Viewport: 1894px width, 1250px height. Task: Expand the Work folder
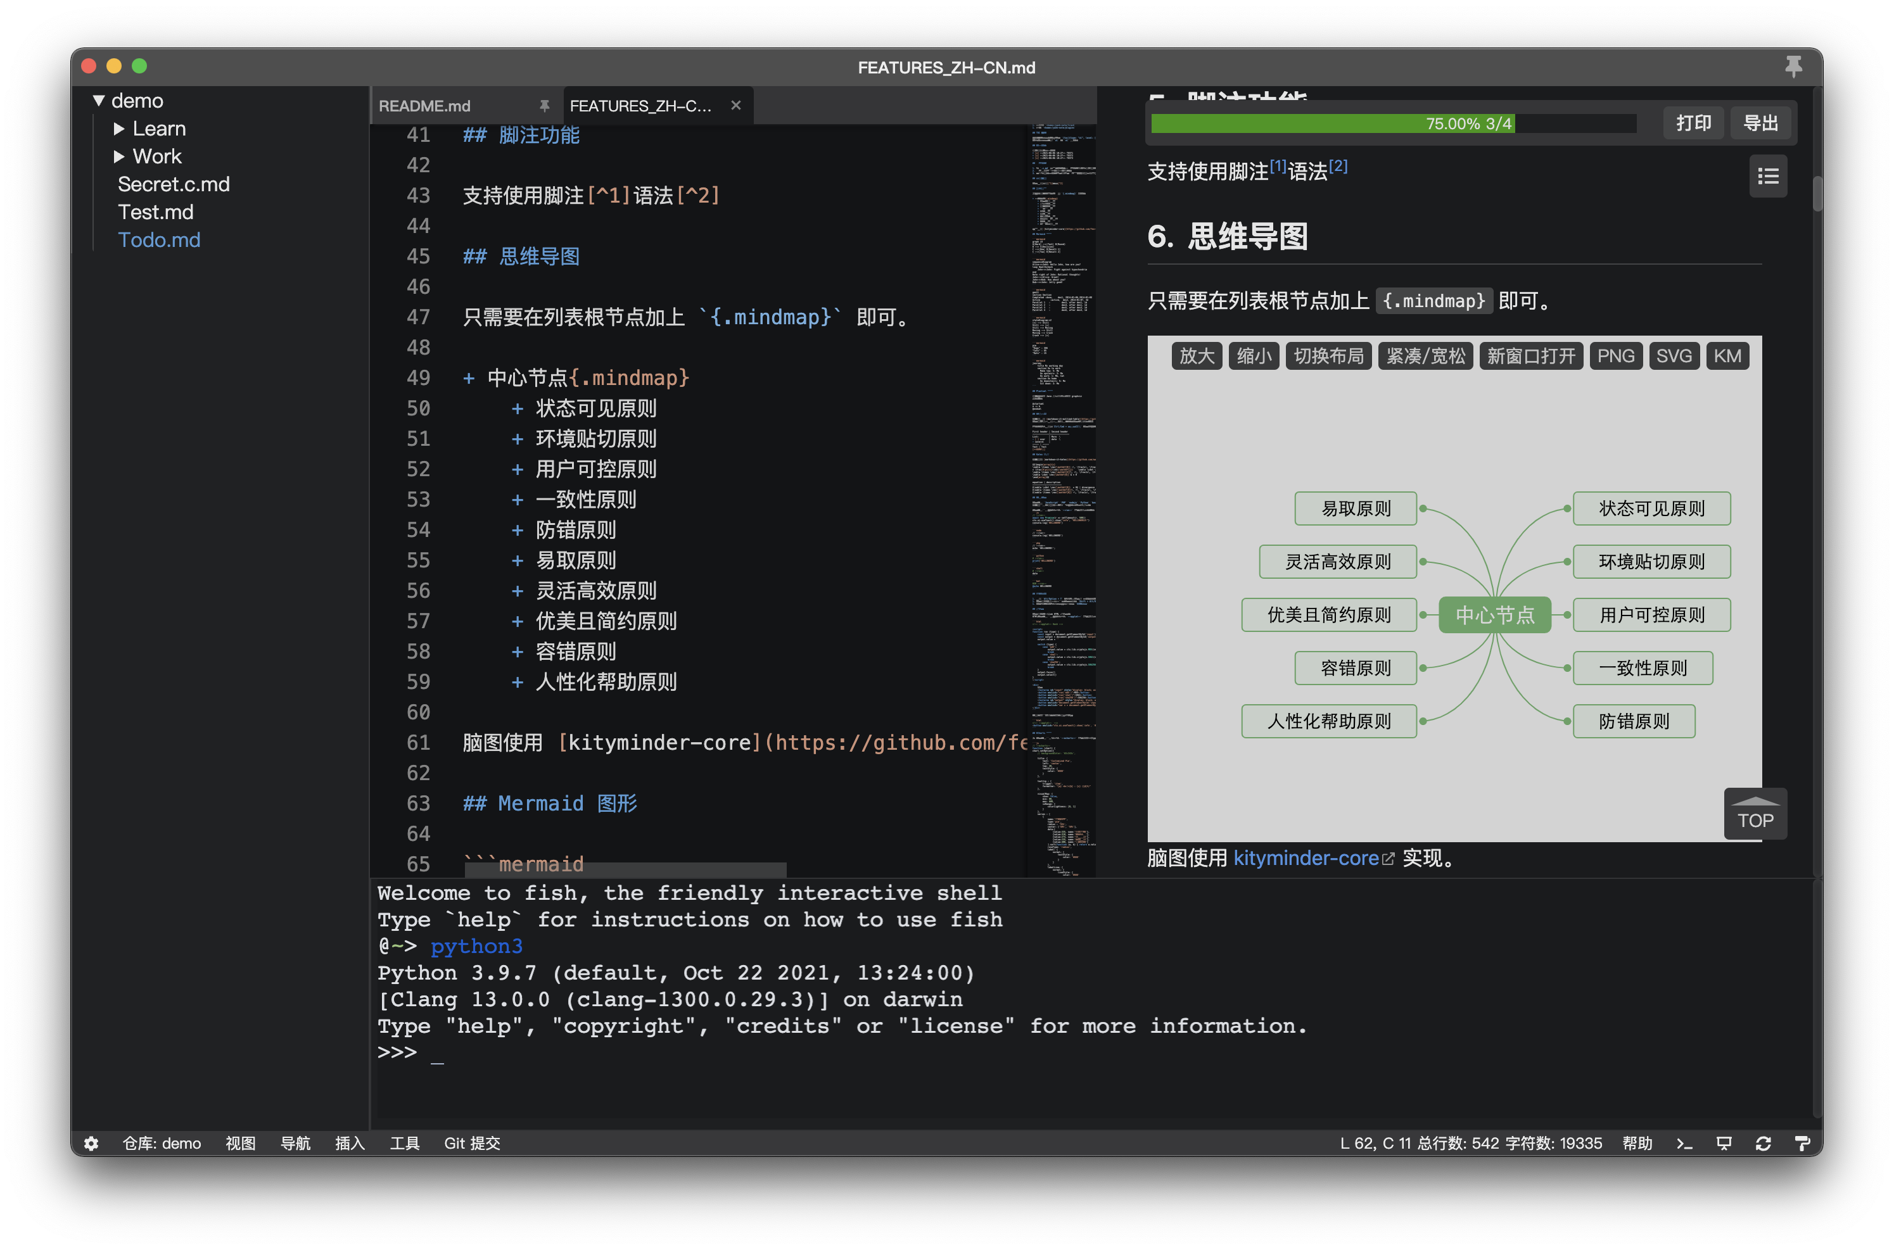point(120,156)
